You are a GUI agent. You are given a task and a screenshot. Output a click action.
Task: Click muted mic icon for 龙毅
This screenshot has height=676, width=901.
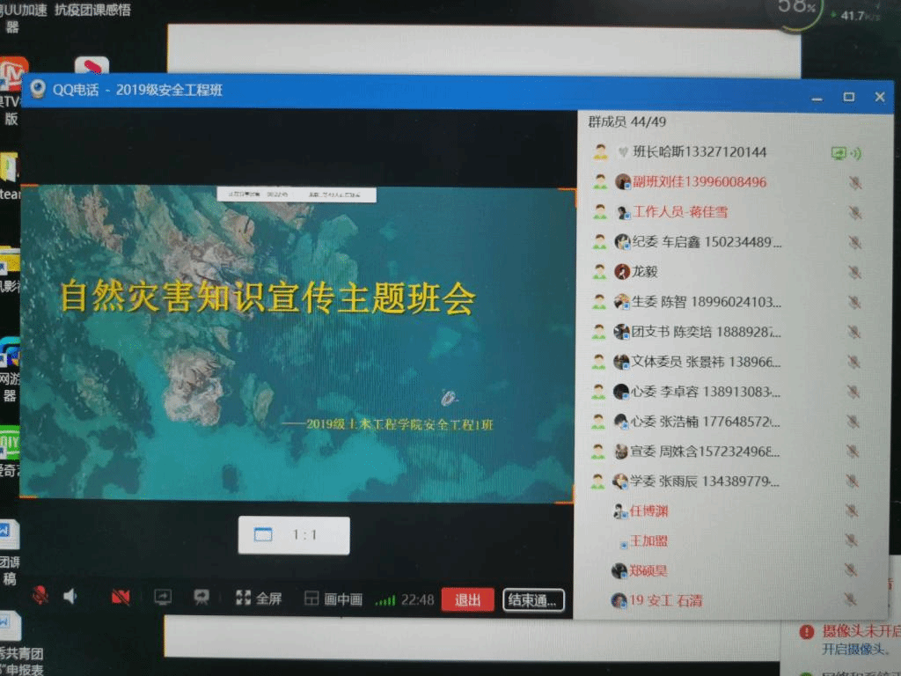(853, 272)
